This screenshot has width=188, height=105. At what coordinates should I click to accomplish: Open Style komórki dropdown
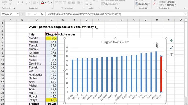[110, 4]
